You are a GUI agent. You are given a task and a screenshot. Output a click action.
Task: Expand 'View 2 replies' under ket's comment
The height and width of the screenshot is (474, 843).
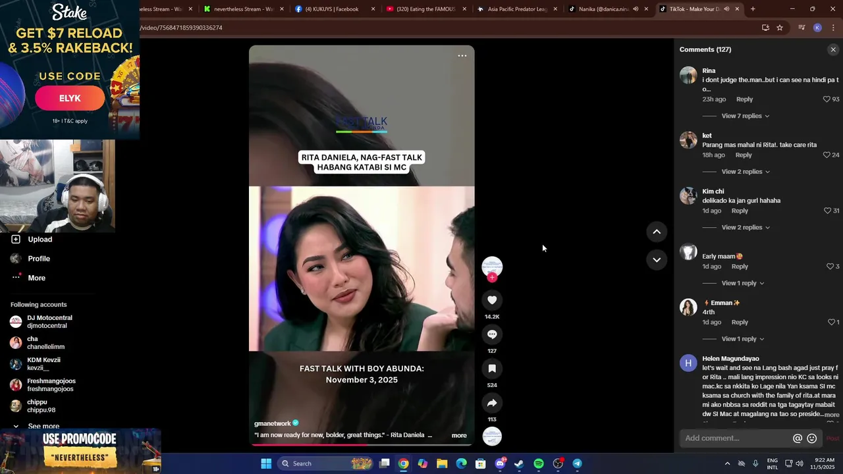[746, 172]
